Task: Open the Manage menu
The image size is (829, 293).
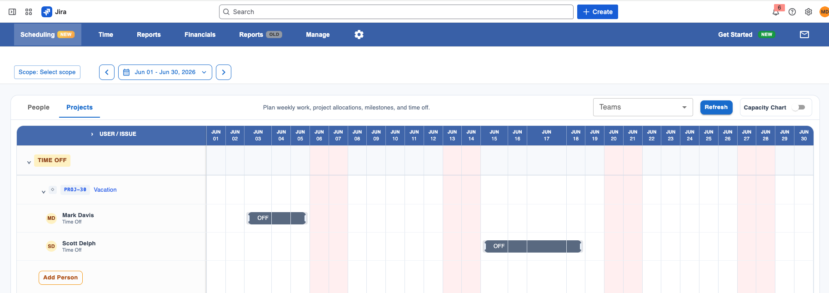Action: tap(318, 35)
